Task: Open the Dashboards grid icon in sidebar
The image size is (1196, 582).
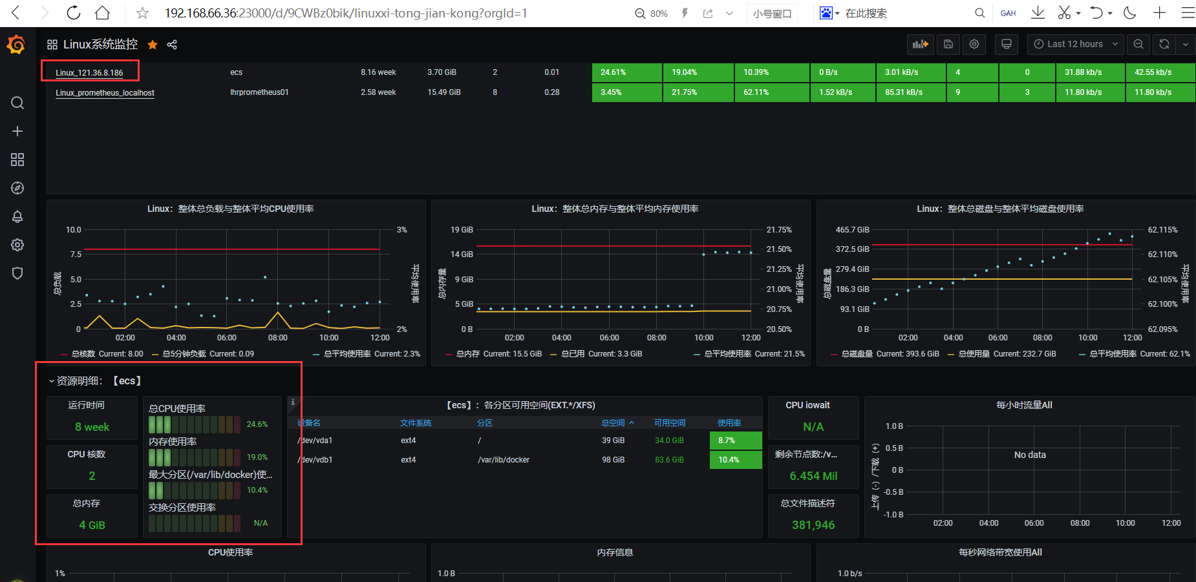Action: tap(17, 160)
